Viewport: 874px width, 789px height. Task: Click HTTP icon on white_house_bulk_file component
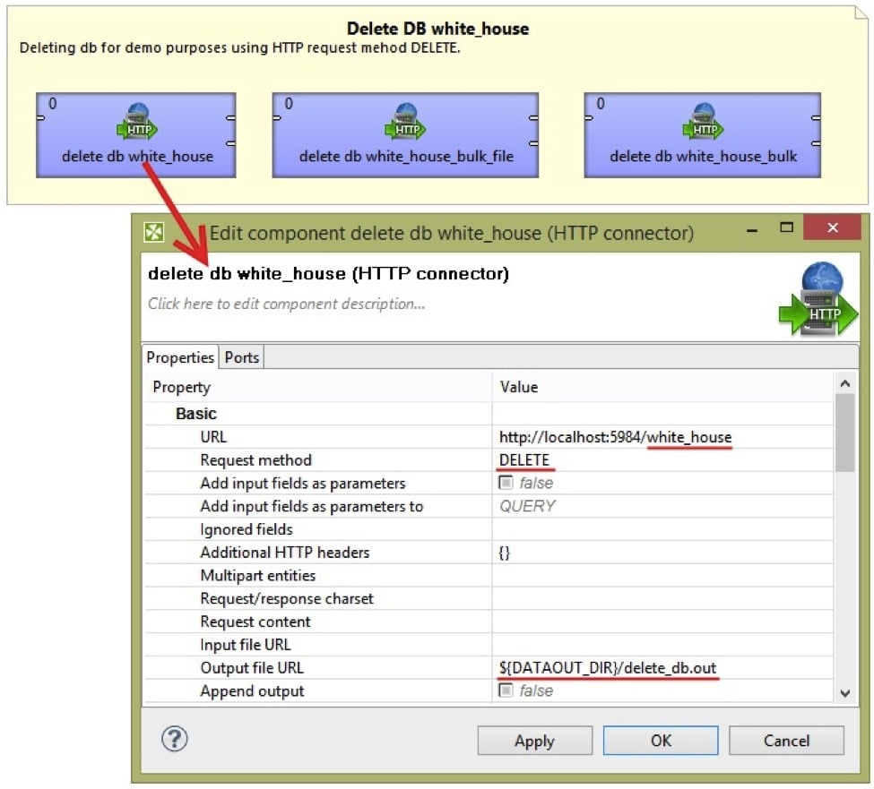[407, 123]
